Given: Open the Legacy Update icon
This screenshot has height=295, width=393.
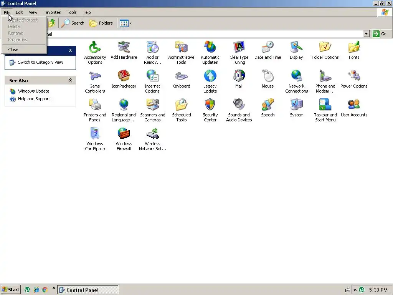Looking at the screenshot, I should [x=210, y=76].
